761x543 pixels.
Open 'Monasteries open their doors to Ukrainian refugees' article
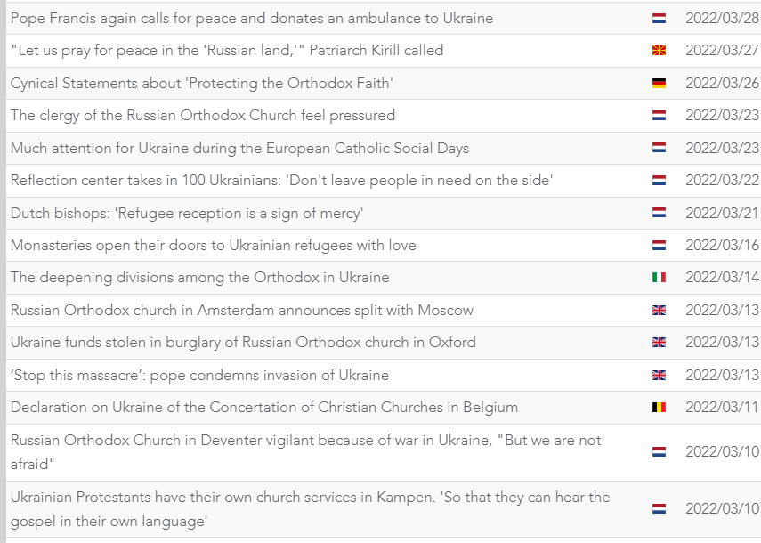coord(213,245)
